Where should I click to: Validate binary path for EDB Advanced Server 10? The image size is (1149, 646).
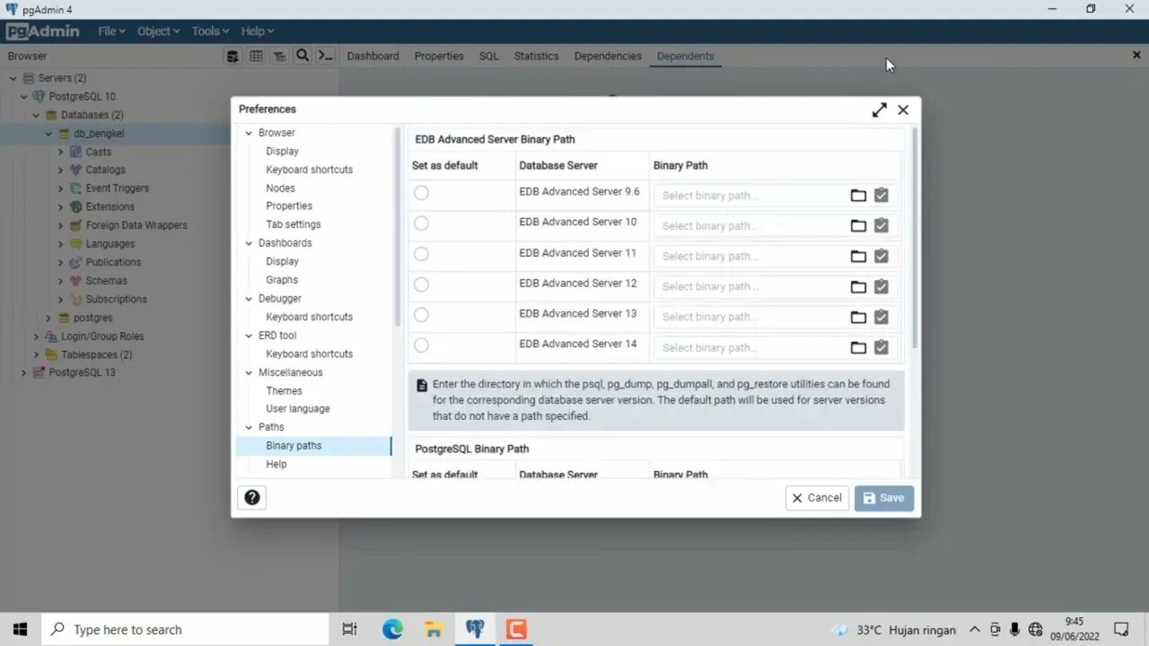pos(881,225)
